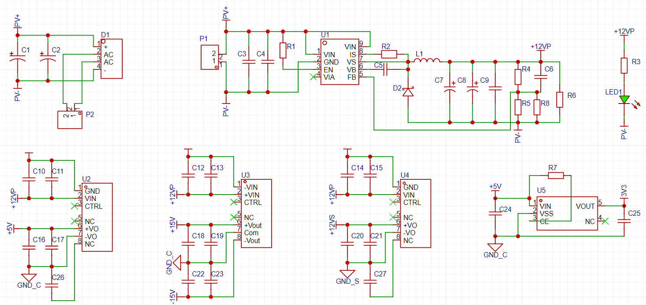
Task: Click the R2 resistor symbol
Action: 389,54
